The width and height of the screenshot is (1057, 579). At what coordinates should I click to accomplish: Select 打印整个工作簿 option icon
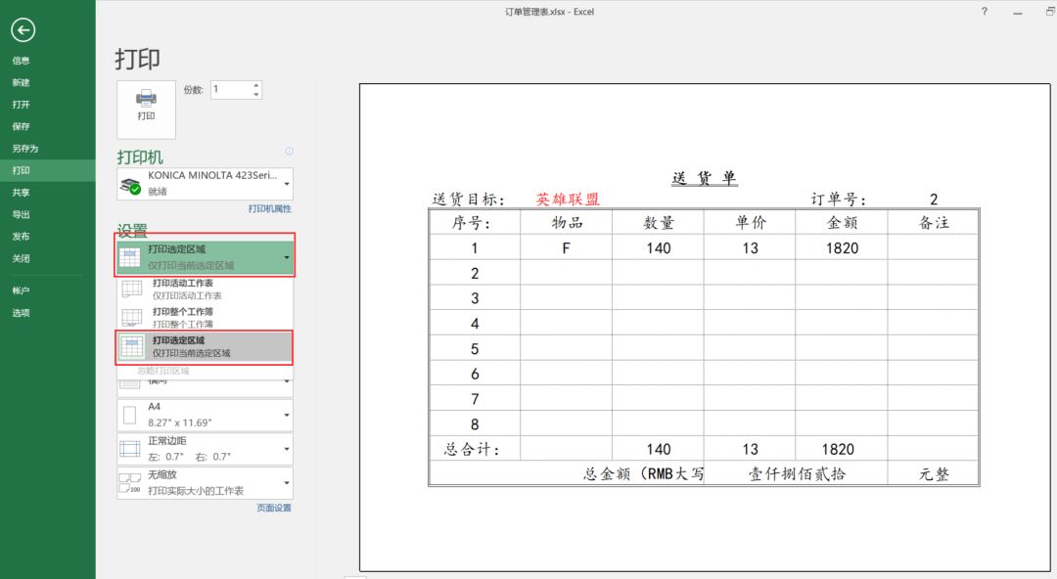coord(132,318)
